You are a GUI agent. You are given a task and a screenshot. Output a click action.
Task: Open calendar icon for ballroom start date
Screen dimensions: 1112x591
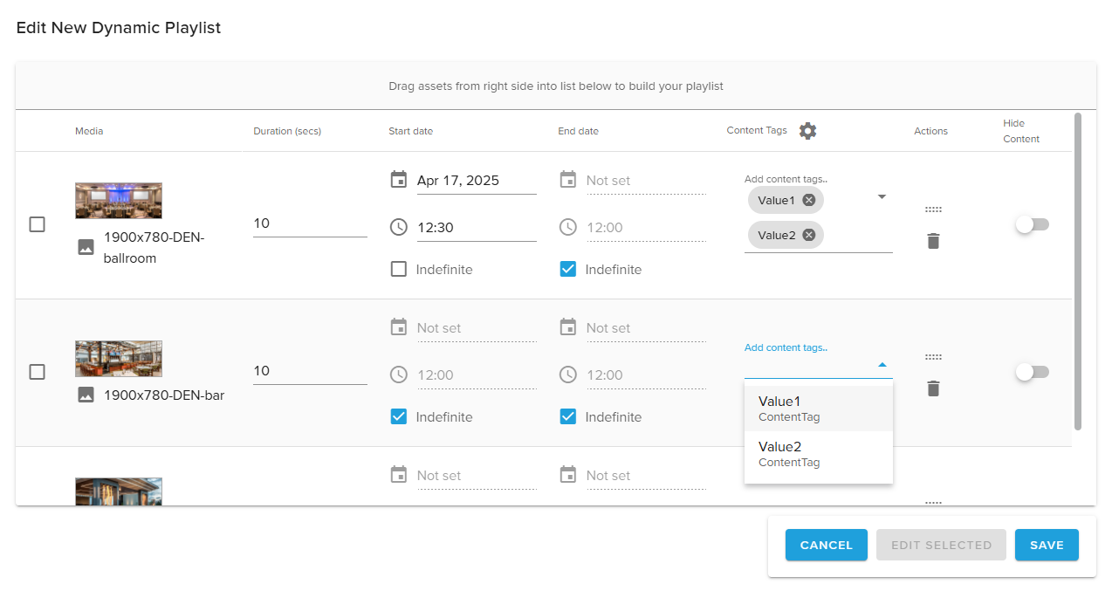pyautogui.click(x=399, y=180)
